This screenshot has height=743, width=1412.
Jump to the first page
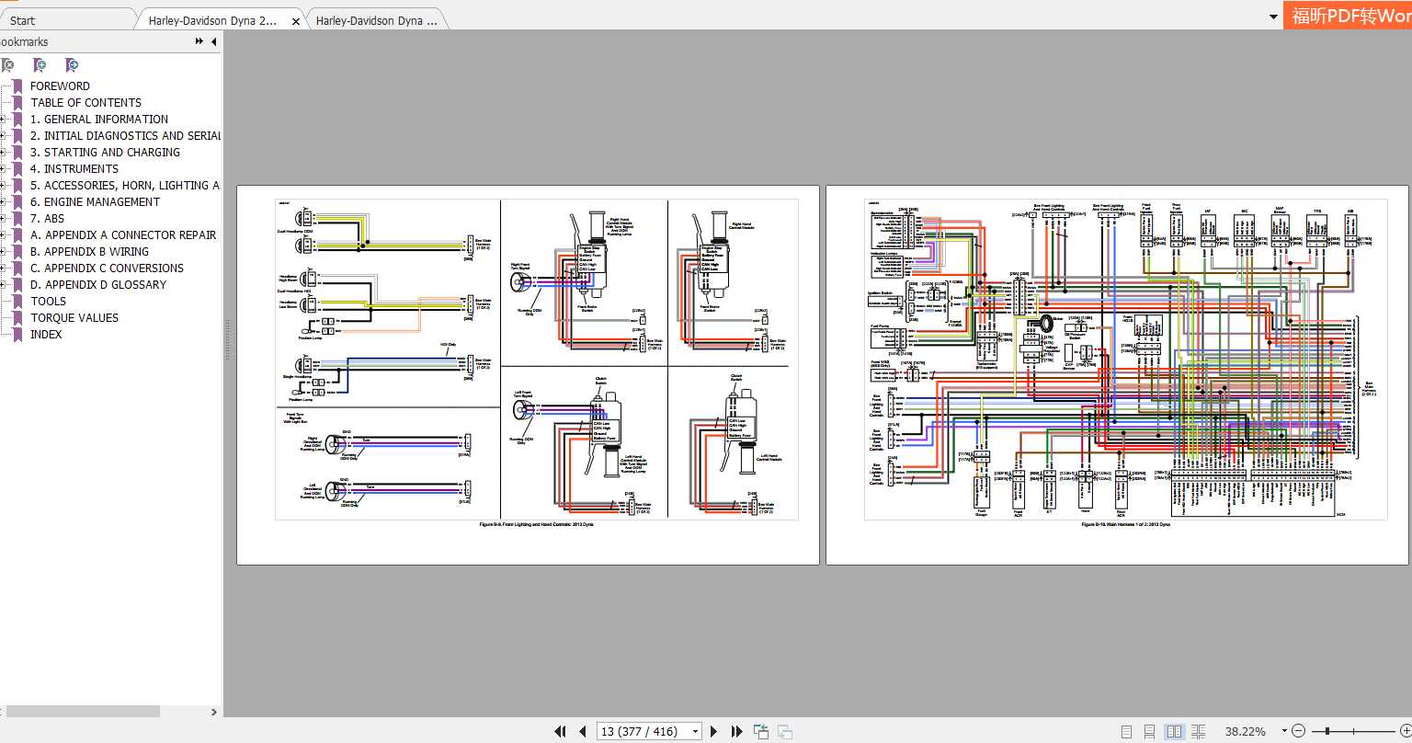(x=560, y=731)
